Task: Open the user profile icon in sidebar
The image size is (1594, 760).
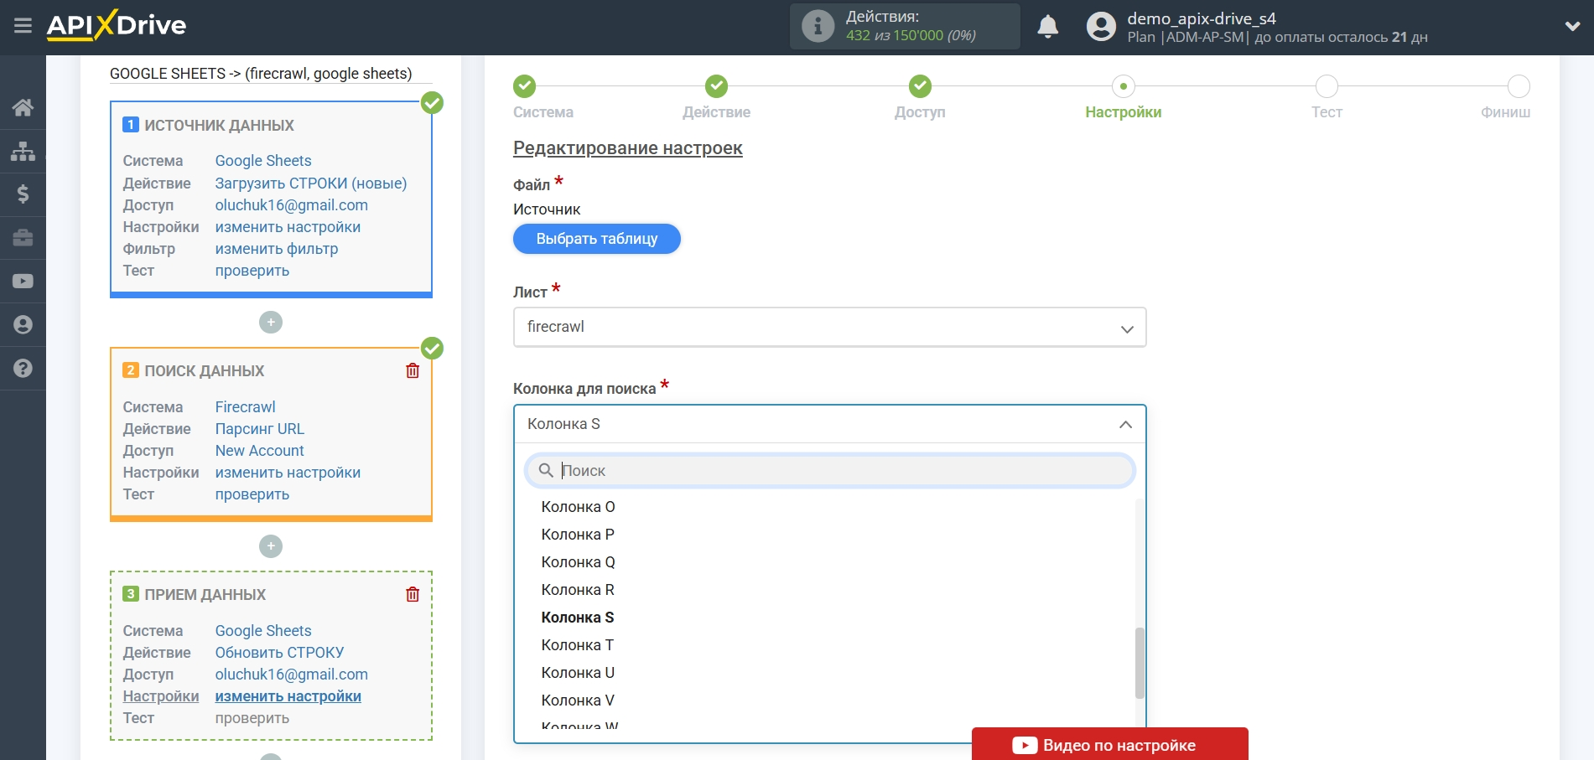Action: point(23,324)
